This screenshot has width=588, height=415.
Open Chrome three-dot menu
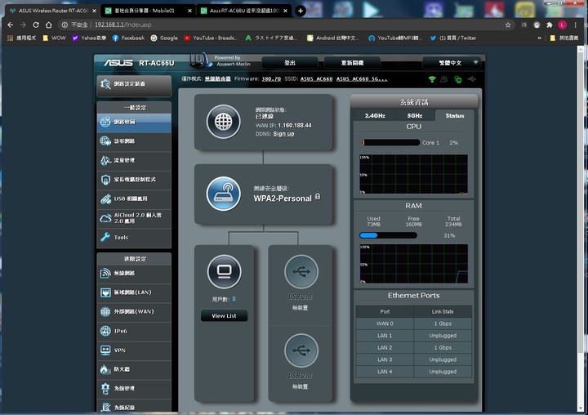[575, 25]
